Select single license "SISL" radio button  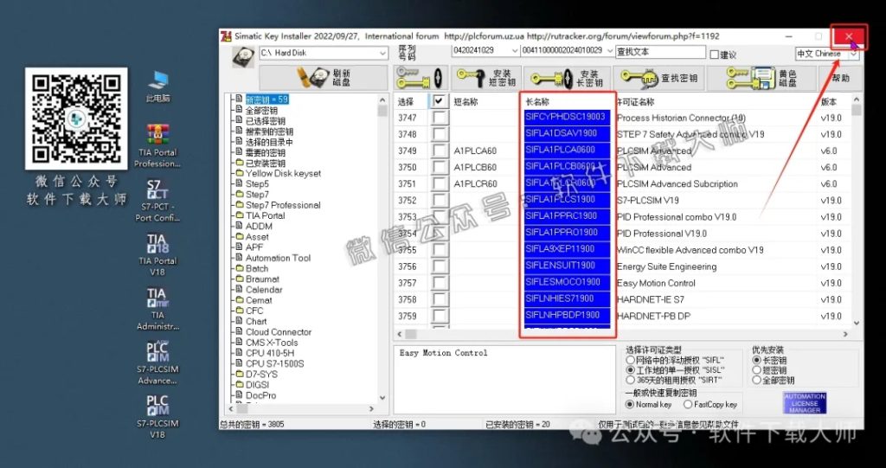(630, 370)
